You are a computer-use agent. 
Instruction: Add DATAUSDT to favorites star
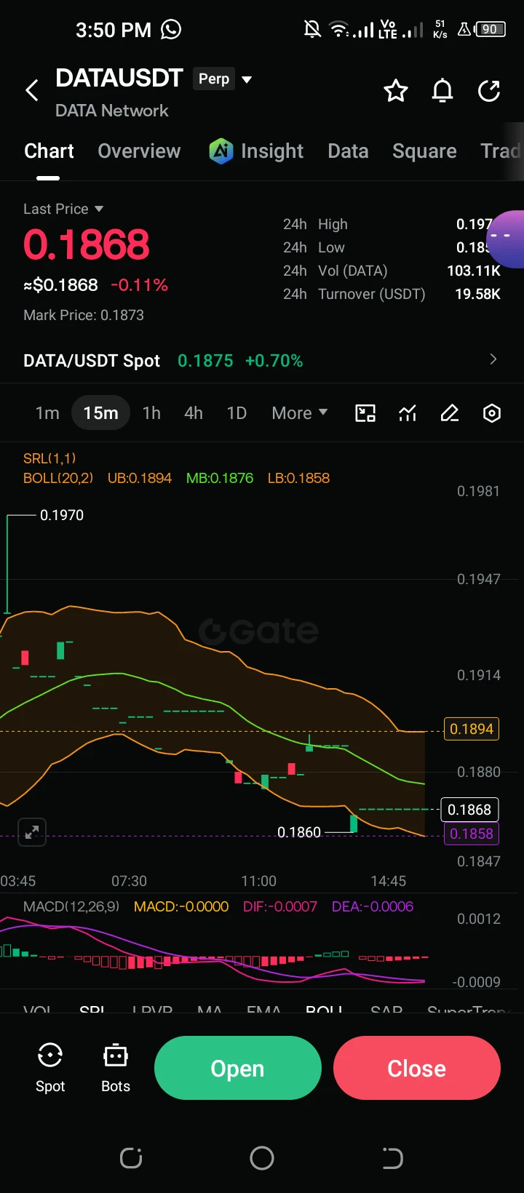tap(396, 91)
